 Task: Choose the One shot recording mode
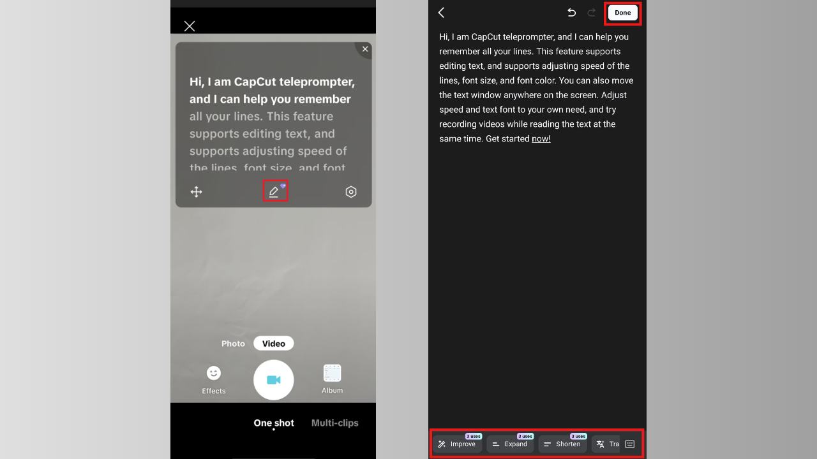pos(274,423)
